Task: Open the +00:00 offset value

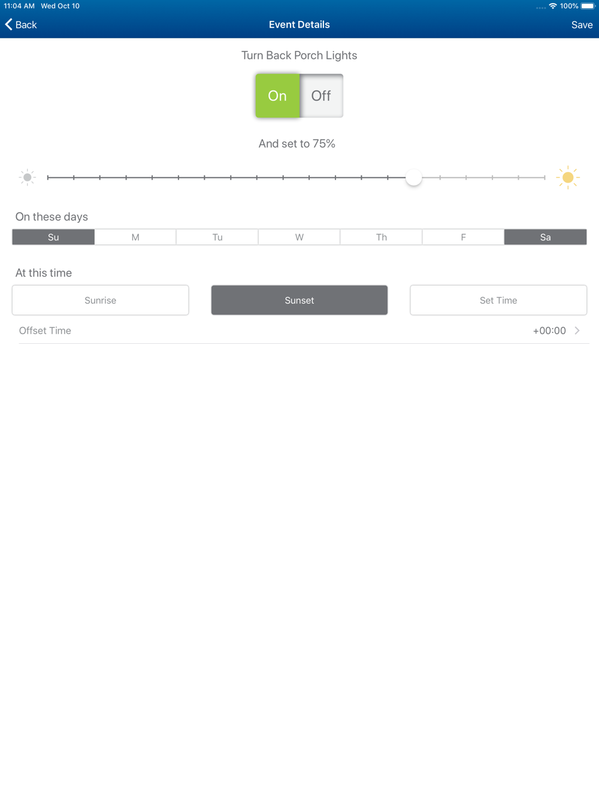Action: (549, 331)
